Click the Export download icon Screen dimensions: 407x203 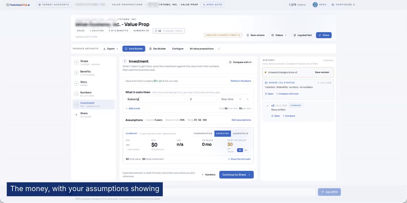pyautogui.click(x=105, y=49)
